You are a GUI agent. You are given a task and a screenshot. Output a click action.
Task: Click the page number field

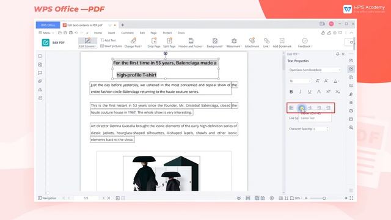86,198
